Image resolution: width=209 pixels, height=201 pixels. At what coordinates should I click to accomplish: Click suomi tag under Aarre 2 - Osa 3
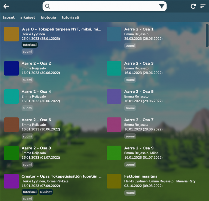pos(130,80)
